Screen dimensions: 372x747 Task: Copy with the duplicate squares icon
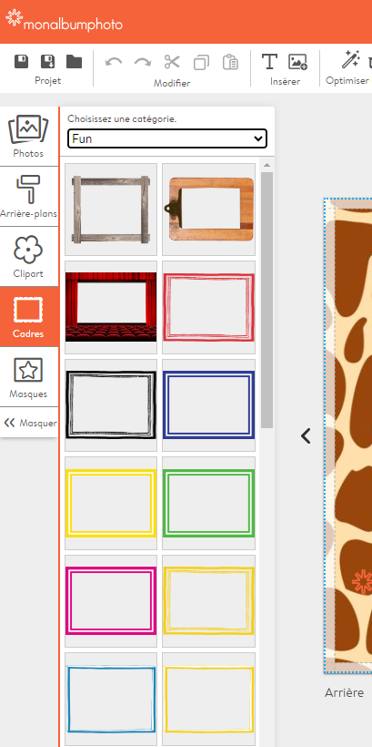[201, 63]
